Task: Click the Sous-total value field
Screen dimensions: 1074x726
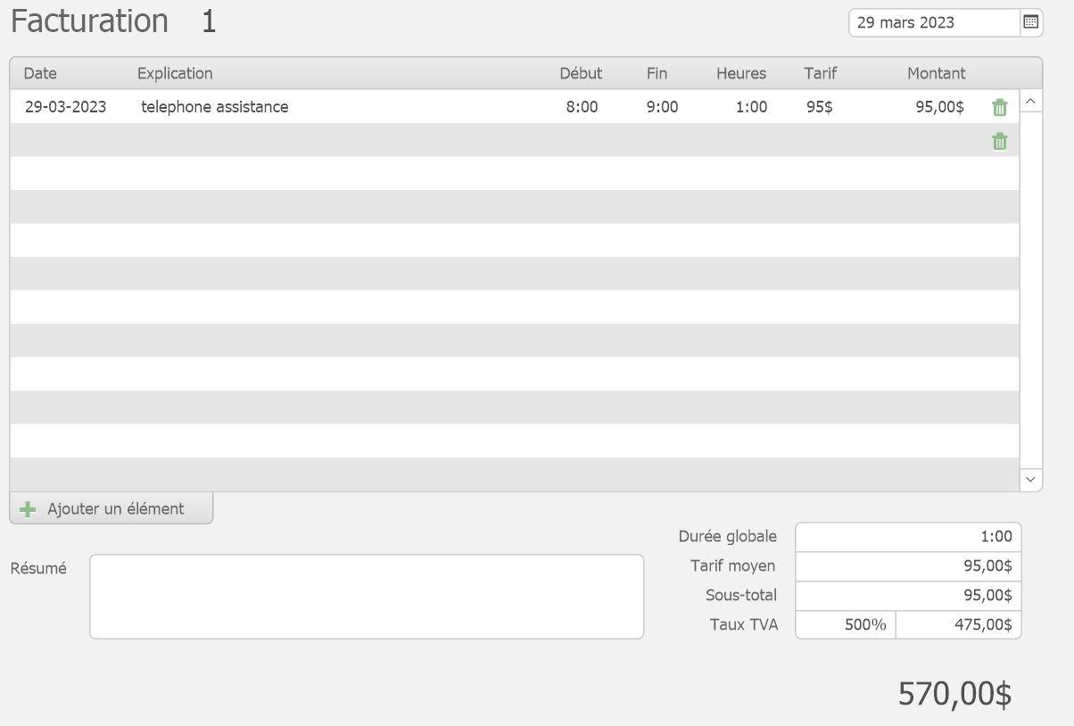Action: point(907,595)
